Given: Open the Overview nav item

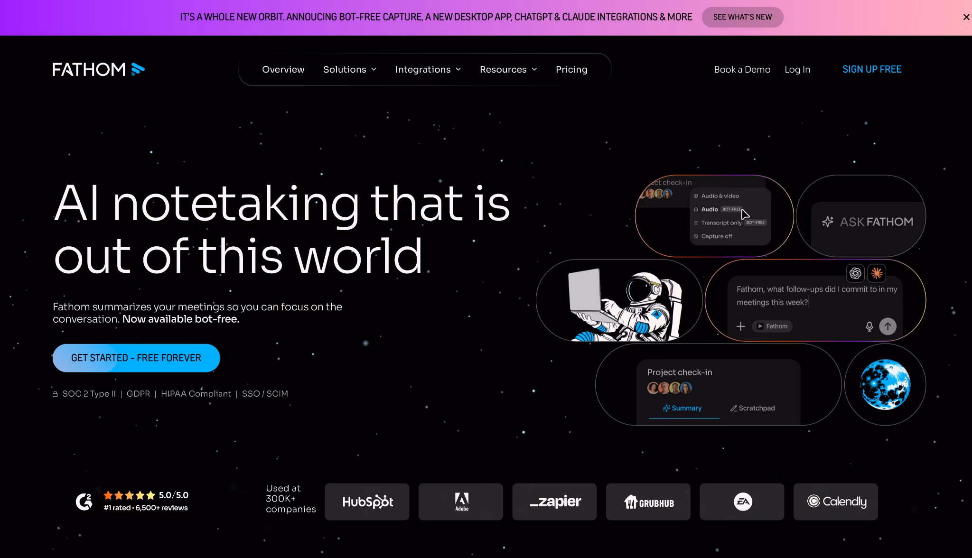Looking at the screenshot, I should (283, 69).
